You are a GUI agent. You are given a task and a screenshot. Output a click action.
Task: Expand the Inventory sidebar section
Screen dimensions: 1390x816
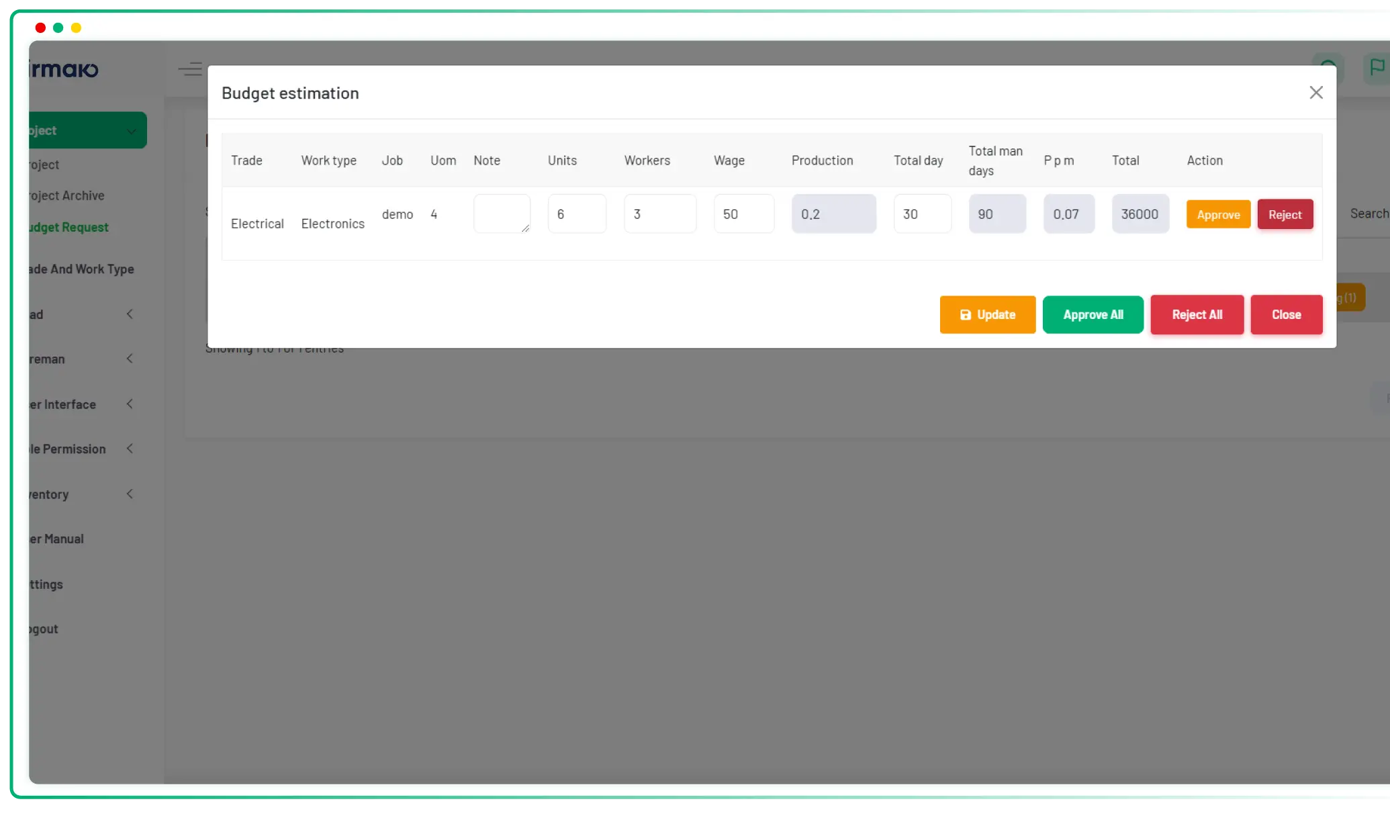(130, 494)
